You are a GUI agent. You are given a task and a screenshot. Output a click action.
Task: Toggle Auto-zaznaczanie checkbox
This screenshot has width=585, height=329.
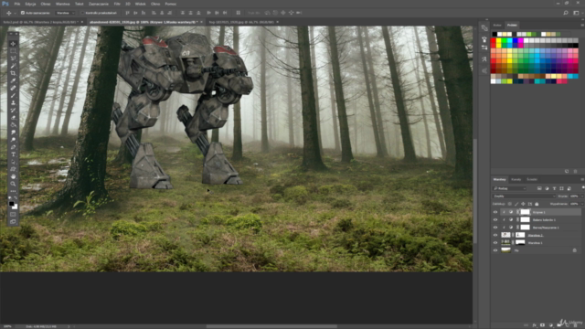(x=22, y=13)
